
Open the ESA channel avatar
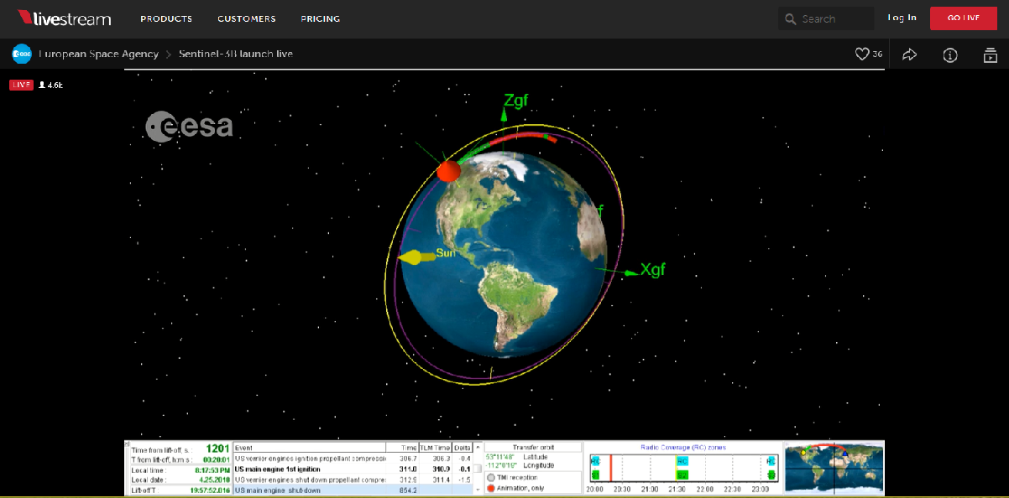22,54
